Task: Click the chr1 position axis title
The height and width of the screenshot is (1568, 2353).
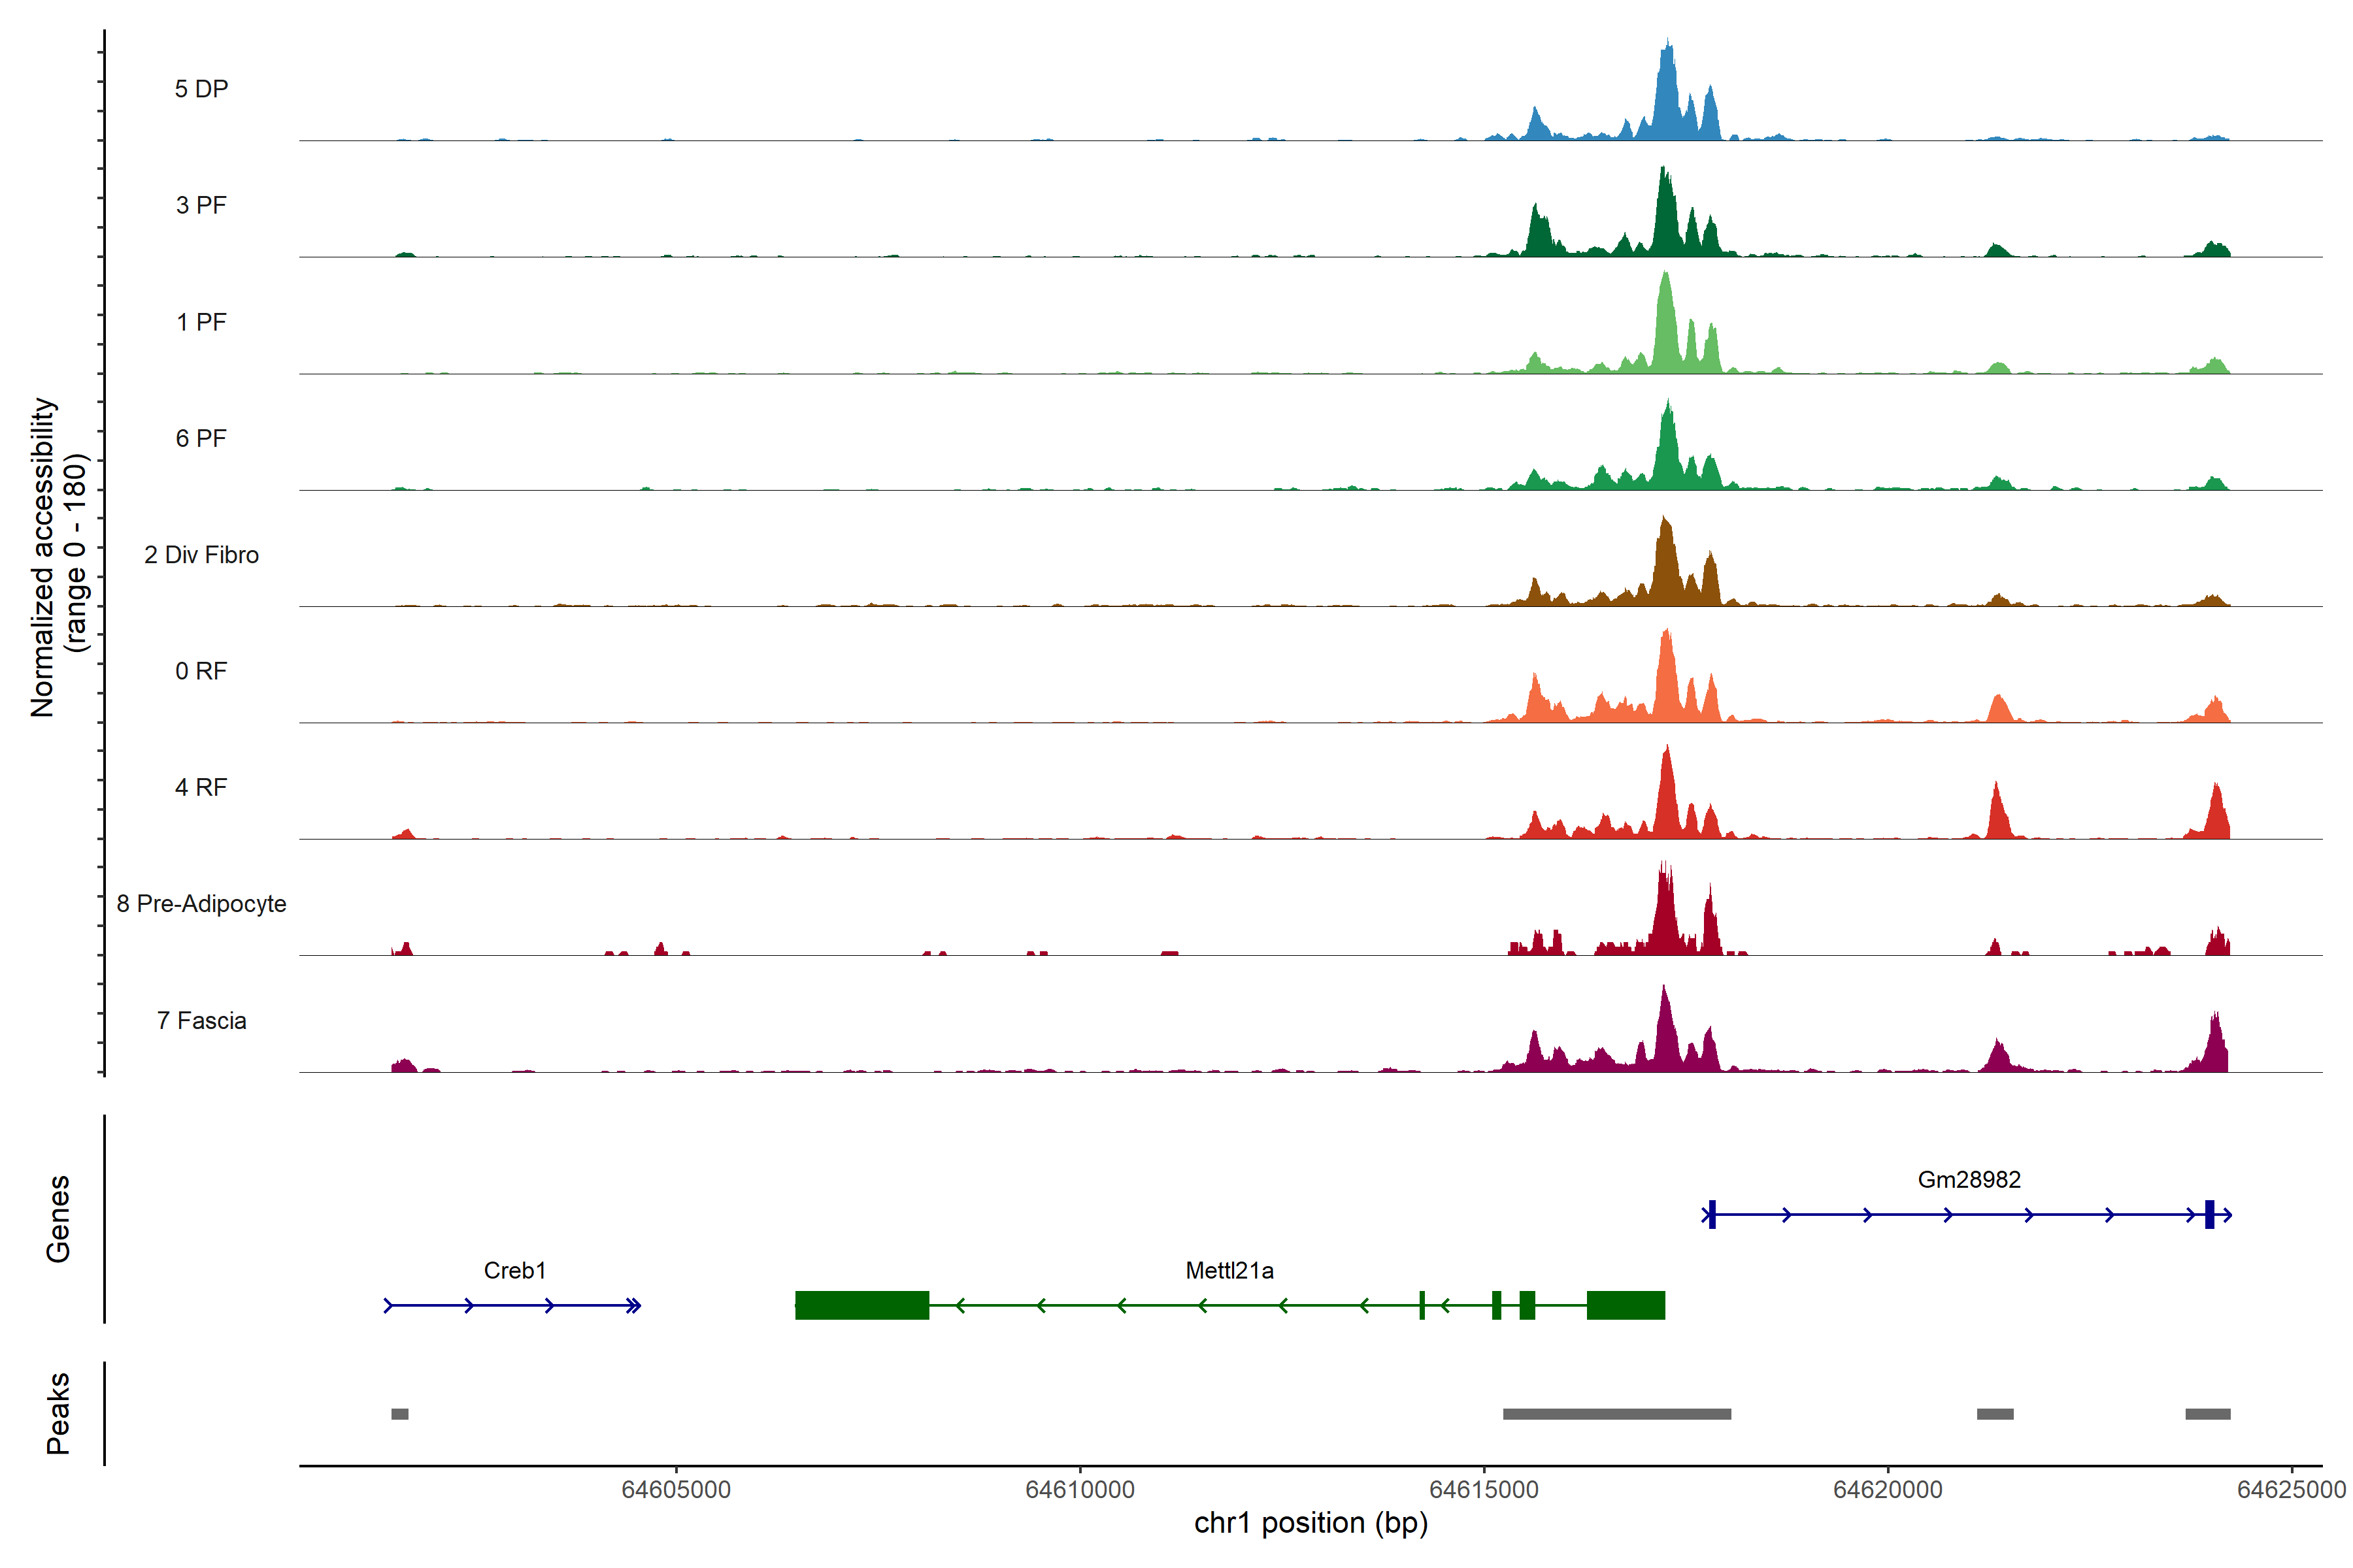Action: (1310, 1523)
